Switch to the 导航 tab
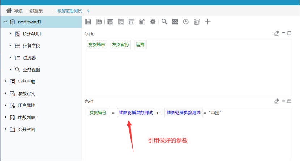The width and height of the screenshot is (300, 161). (x=18, y=11)
